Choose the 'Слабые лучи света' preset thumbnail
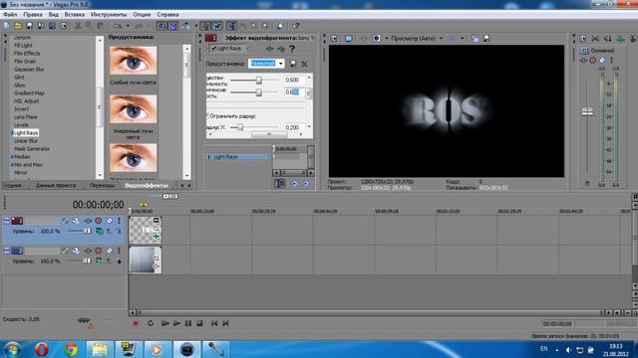Image resolution: width=638 pixels, height=358 pixels. coord(133,60)
